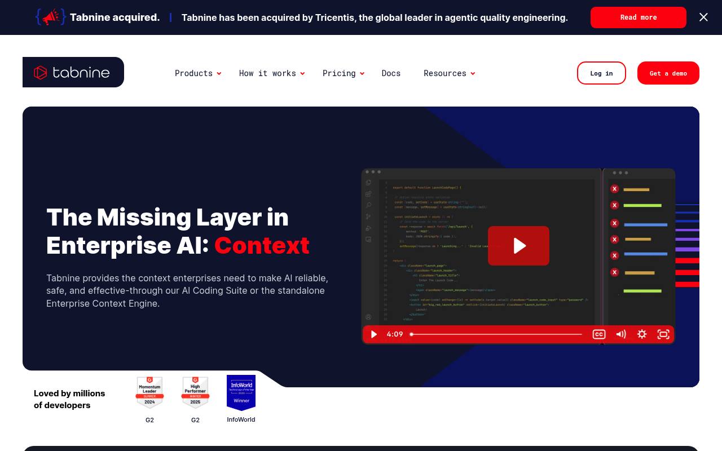This screenshot has width=722, height=451.
Task: Click the InfoWorld Winner badge
Action: [x=241, y=392]
